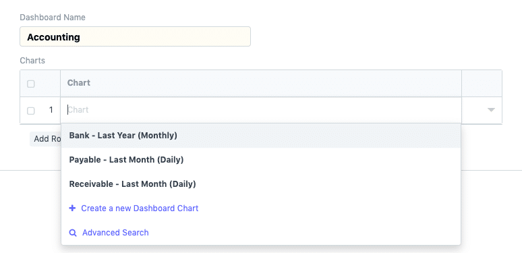The image size is (522, 253).
Task: Click the Dashboard Name label
Action: pos(53,18)
